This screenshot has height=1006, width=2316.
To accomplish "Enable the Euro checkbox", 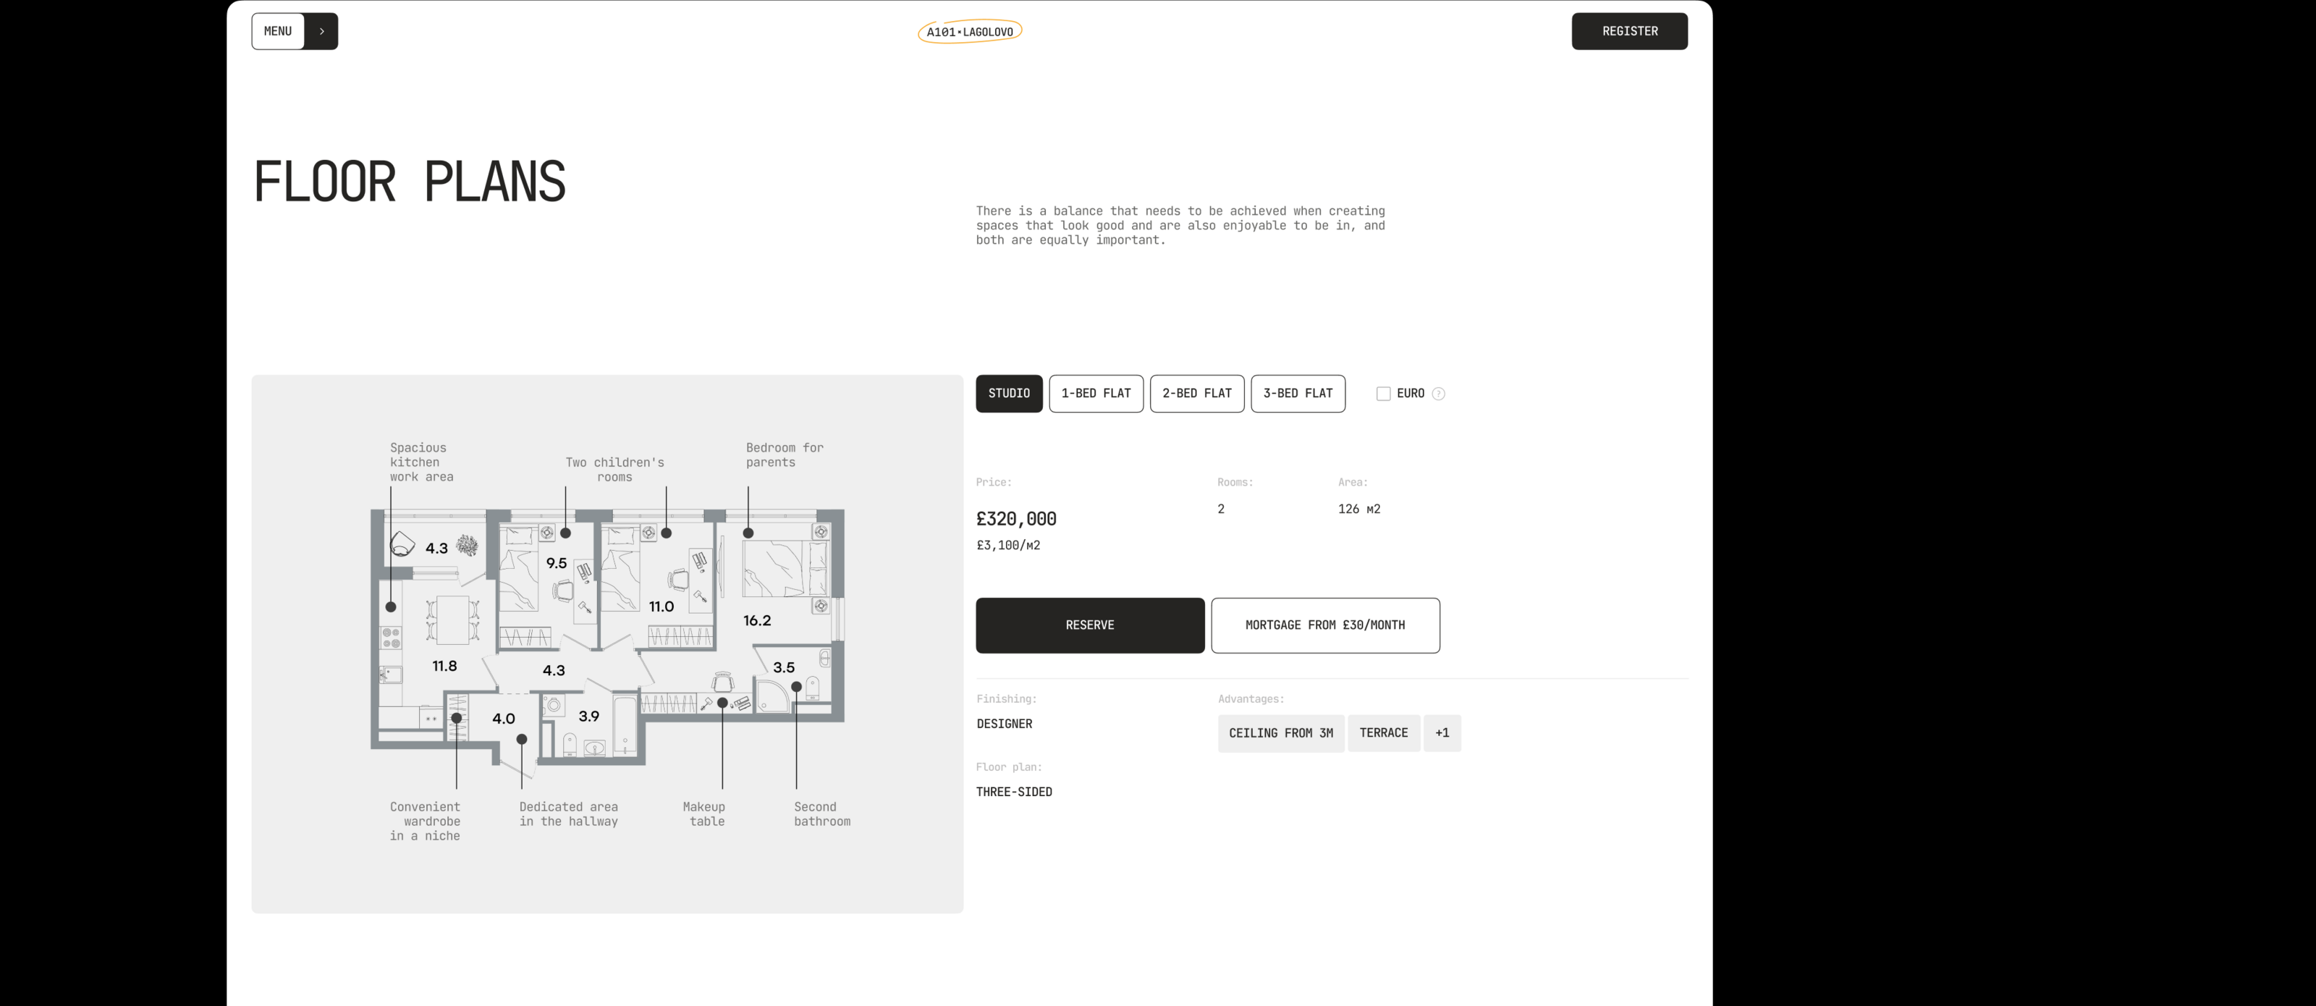I will click(1384, 394).
